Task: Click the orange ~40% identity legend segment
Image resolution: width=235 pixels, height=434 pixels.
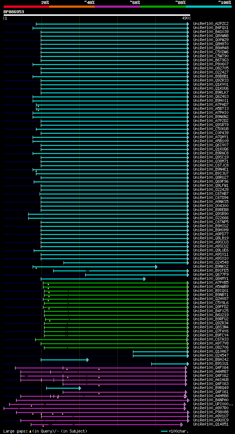Action: click(72, 6)
